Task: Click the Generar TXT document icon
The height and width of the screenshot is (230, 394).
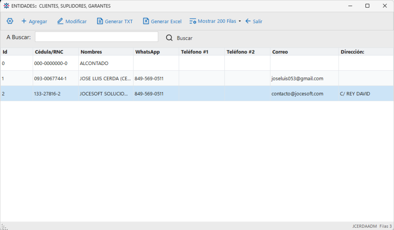Action: pyautogui.click(x=100, y=21)
